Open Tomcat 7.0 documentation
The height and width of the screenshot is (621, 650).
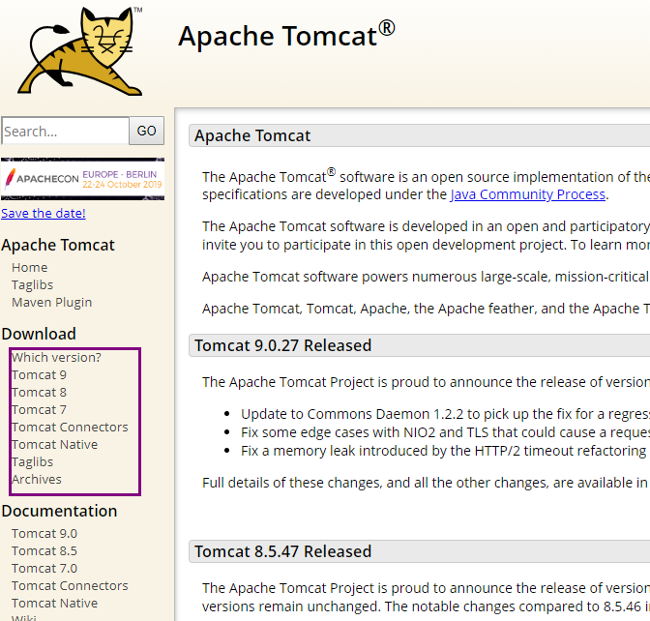tap(44, 569)
